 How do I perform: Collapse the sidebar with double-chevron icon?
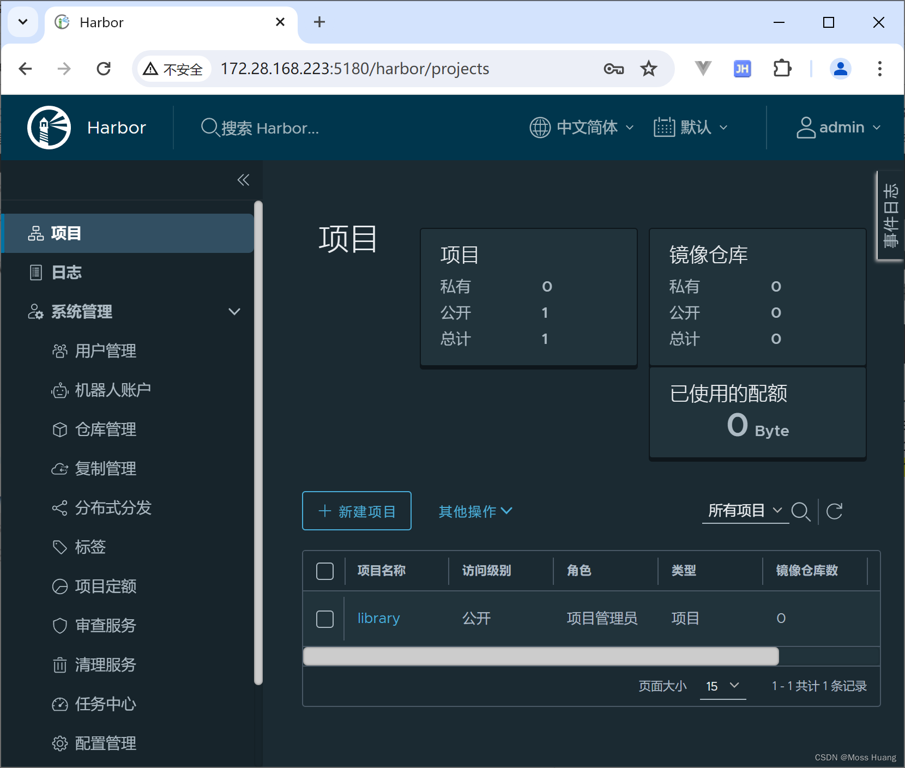click(x=243, y=180)
